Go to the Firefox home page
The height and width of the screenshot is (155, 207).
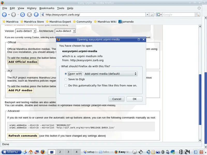(x=36, y=15)
